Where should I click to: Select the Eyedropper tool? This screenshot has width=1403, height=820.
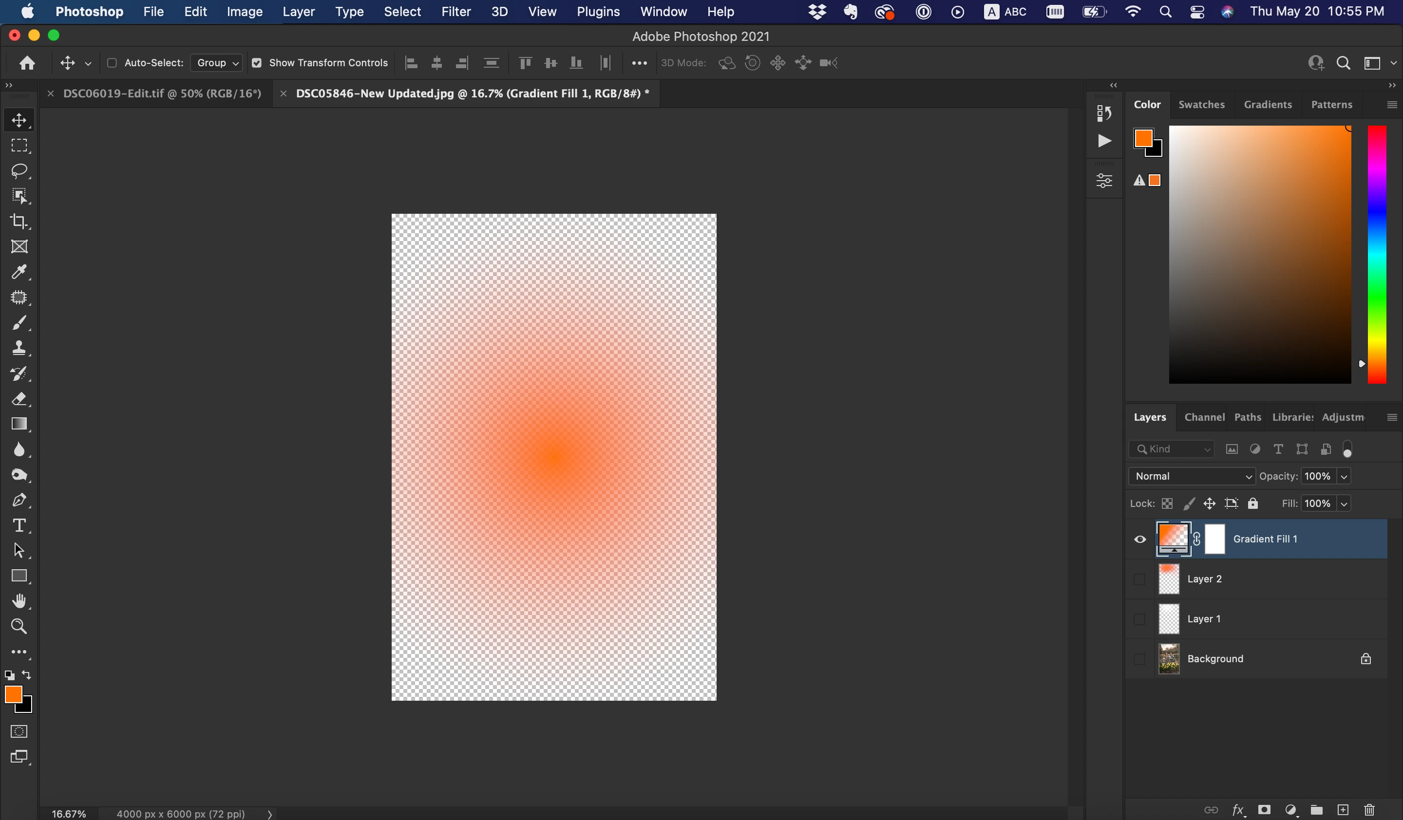(19, 272)
